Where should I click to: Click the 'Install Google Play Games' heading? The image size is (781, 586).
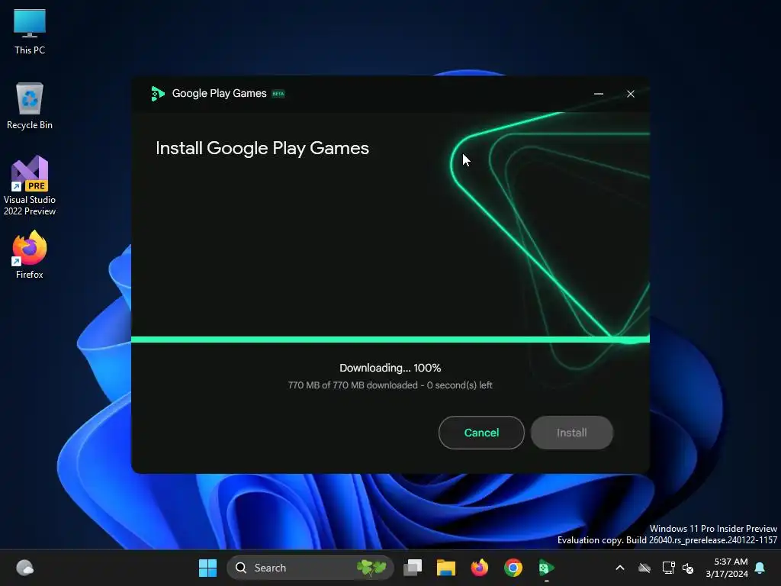[262, 148]
